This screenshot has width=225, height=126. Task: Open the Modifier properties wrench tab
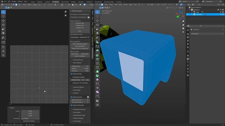188,59
